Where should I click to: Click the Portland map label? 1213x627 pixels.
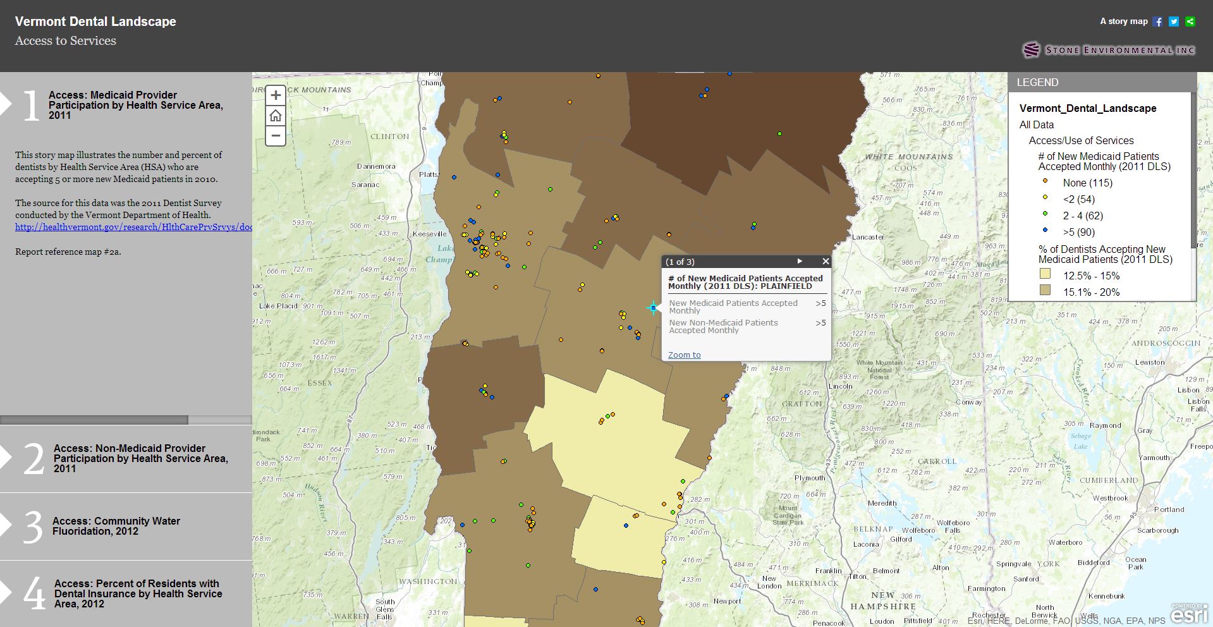coord(1169,509)
